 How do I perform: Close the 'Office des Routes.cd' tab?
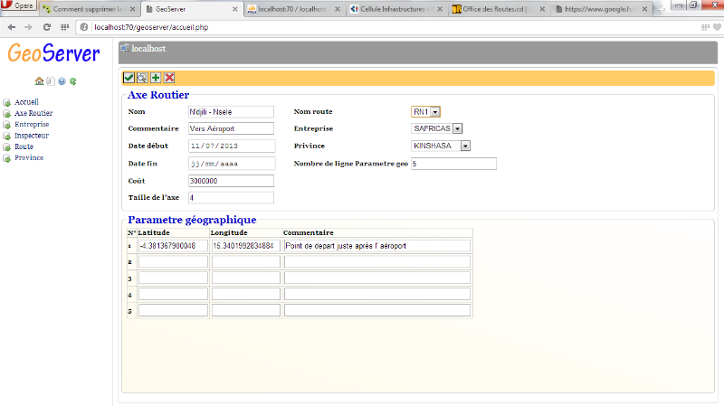[542, 9]
